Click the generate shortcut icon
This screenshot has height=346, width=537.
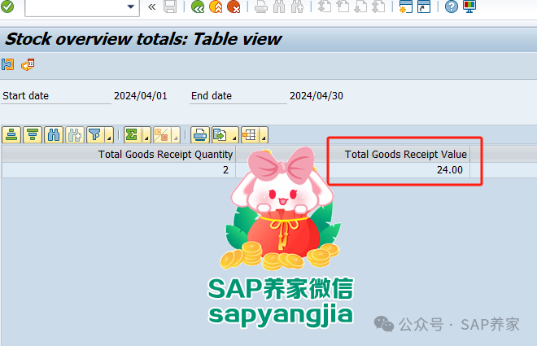click(x=424, y=7)
